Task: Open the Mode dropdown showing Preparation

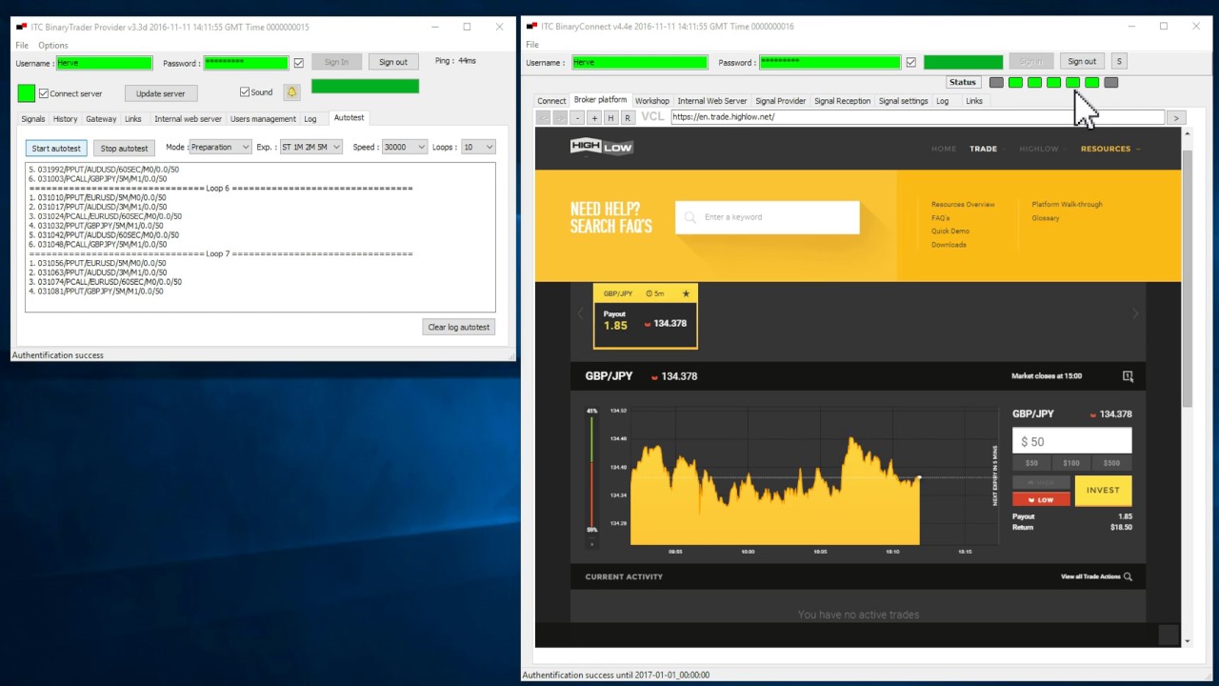Action: tap(220, 147)
